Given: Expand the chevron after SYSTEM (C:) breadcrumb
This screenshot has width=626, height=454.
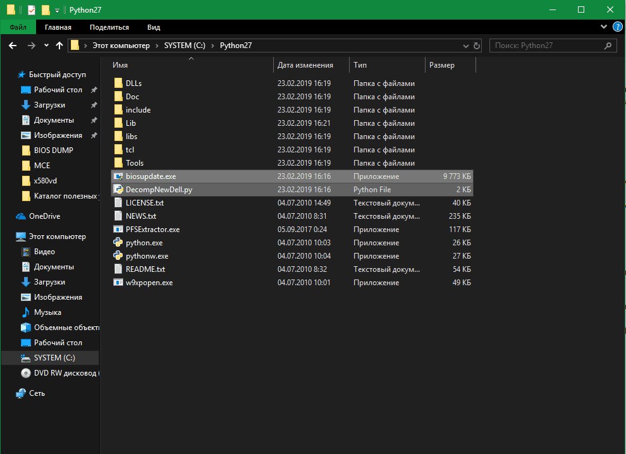Looking at the screenshot, I should (x=212, y=46).
